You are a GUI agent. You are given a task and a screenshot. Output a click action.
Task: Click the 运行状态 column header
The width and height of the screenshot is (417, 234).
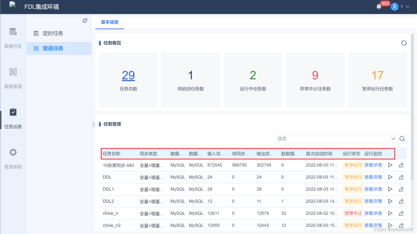pyautogui.click(x=352, y=154)
